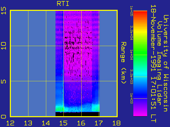Click the range axis label 10
Image resolution: width=170 pixels, height=127 pixels.
click(3, 46)
